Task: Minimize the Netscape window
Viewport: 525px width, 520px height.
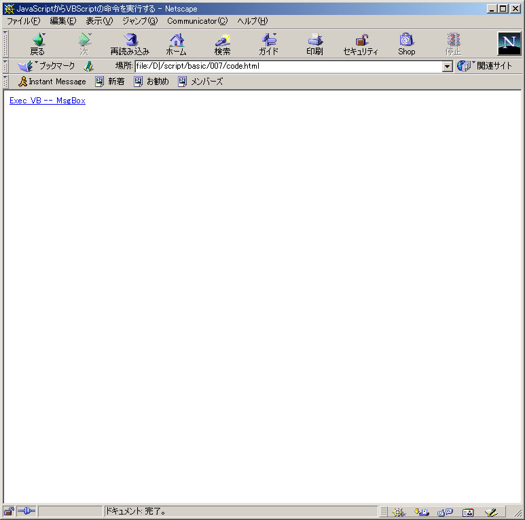Action: (x=492, y=9)
